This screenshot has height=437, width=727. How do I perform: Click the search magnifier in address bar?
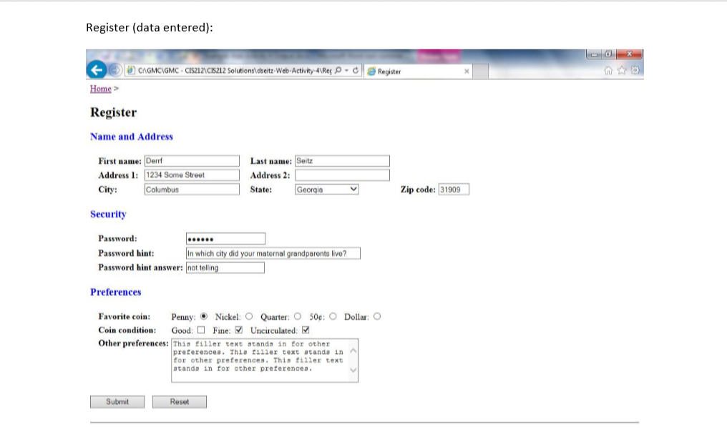pos(338,70)
